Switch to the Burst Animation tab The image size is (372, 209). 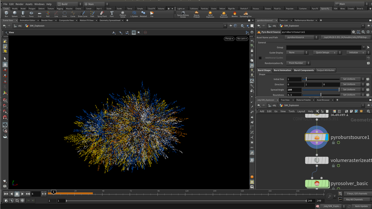click(282, 70)
